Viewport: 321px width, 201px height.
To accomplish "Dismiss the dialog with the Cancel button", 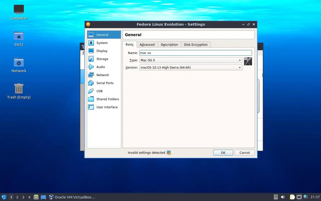I will coord(245,153).
